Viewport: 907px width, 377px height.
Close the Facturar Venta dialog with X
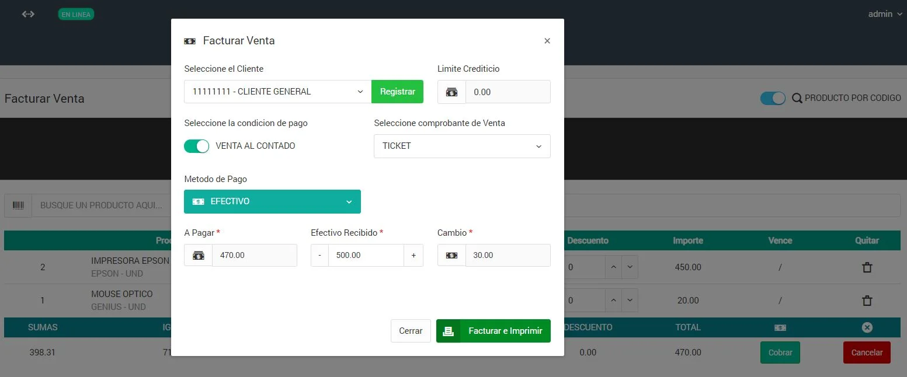pos(547,41)
